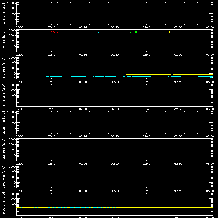Select the 4995 MHz [SFU] axis title

coord(4,150)
